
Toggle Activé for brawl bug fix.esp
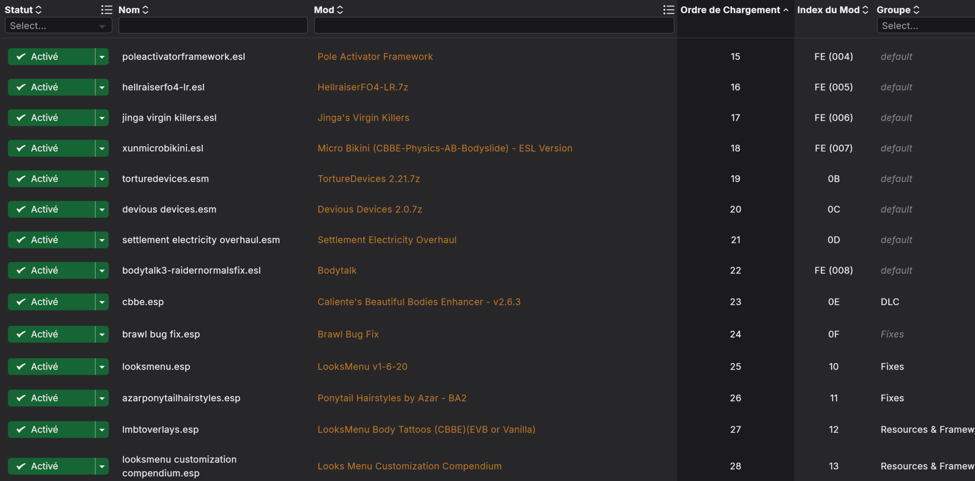pyautogui.click(x=51, y=334)
